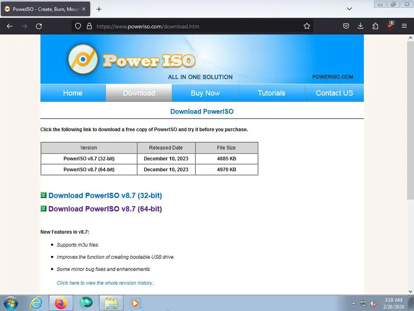Click the Released Date column header
Screen dimensions: 414x311
[166, 147]
